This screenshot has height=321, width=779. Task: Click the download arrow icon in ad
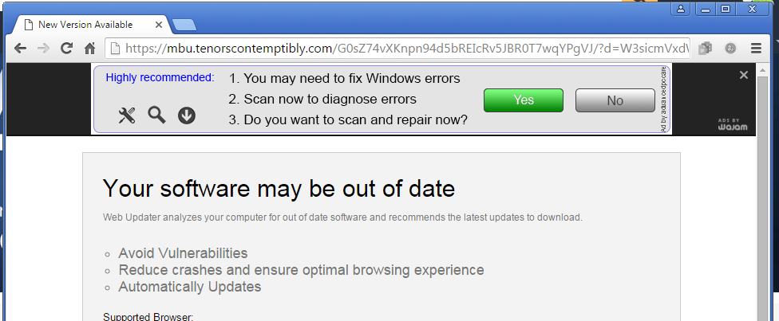[x=187, y=116]
